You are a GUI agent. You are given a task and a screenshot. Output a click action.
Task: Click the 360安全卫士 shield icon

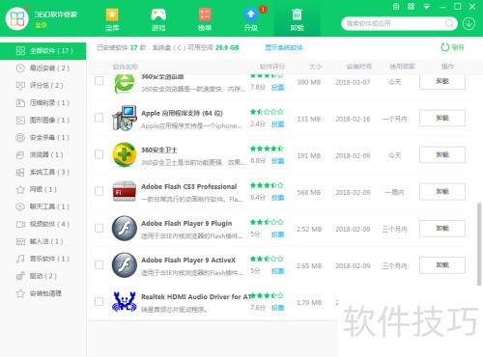click(125, 154)
